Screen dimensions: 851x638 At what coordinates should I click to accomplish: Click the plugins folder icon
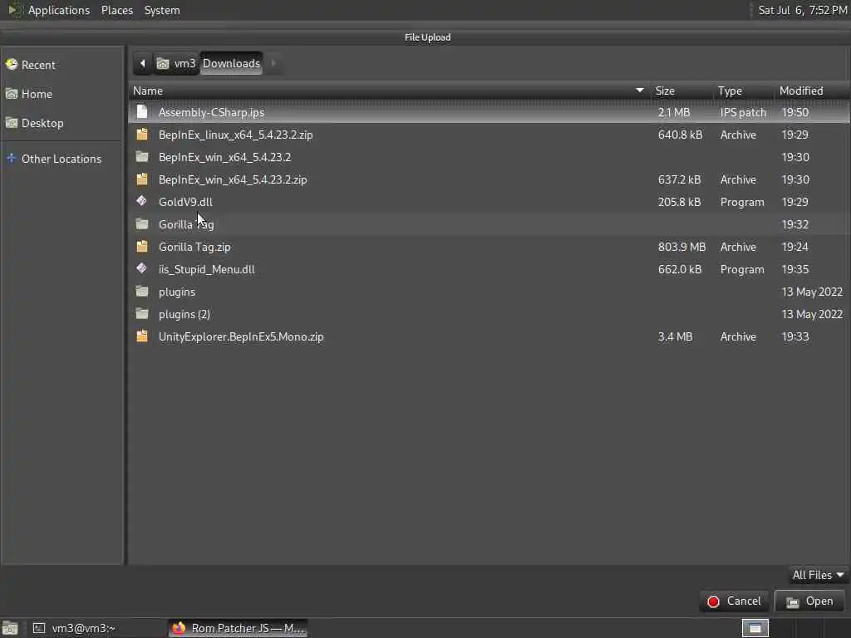tap(142, 292)
